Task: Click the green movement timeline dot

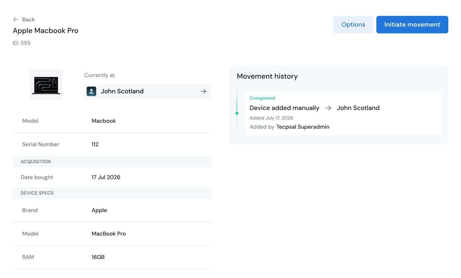Action: coord(237,113)
